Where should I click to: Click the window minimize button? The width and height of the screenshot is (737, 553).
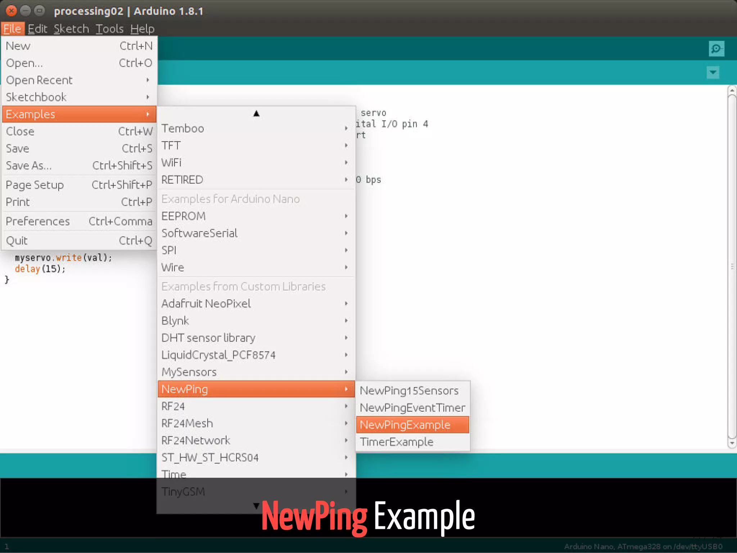pyautogui.click(x=26, y=11)
